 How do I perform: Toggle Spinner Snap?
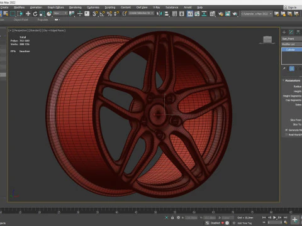[116, 14]
